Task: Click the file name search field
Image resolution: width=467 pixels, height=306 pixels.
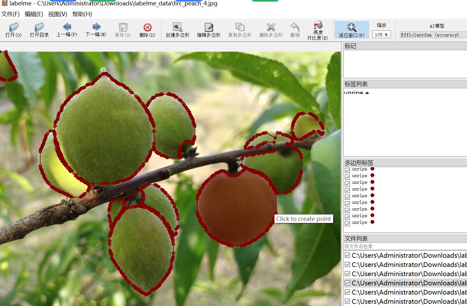Action: tap(405, 246)
